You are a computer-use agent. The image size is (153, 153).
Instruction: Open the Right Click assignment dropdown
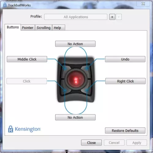(125, 81)
